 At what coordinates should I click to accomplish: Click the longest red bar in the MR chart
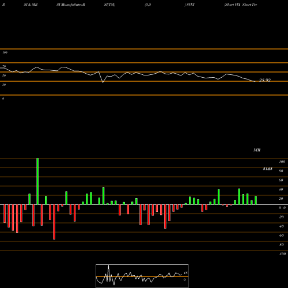[x=54, y=222]
